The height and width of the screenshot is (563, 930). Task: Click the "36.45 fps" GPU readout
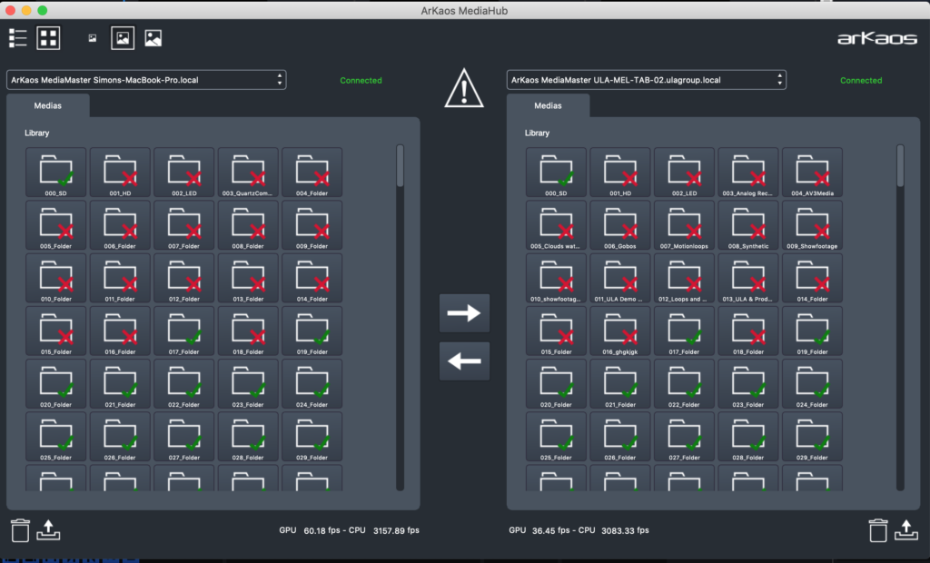[x=551, y=530]
